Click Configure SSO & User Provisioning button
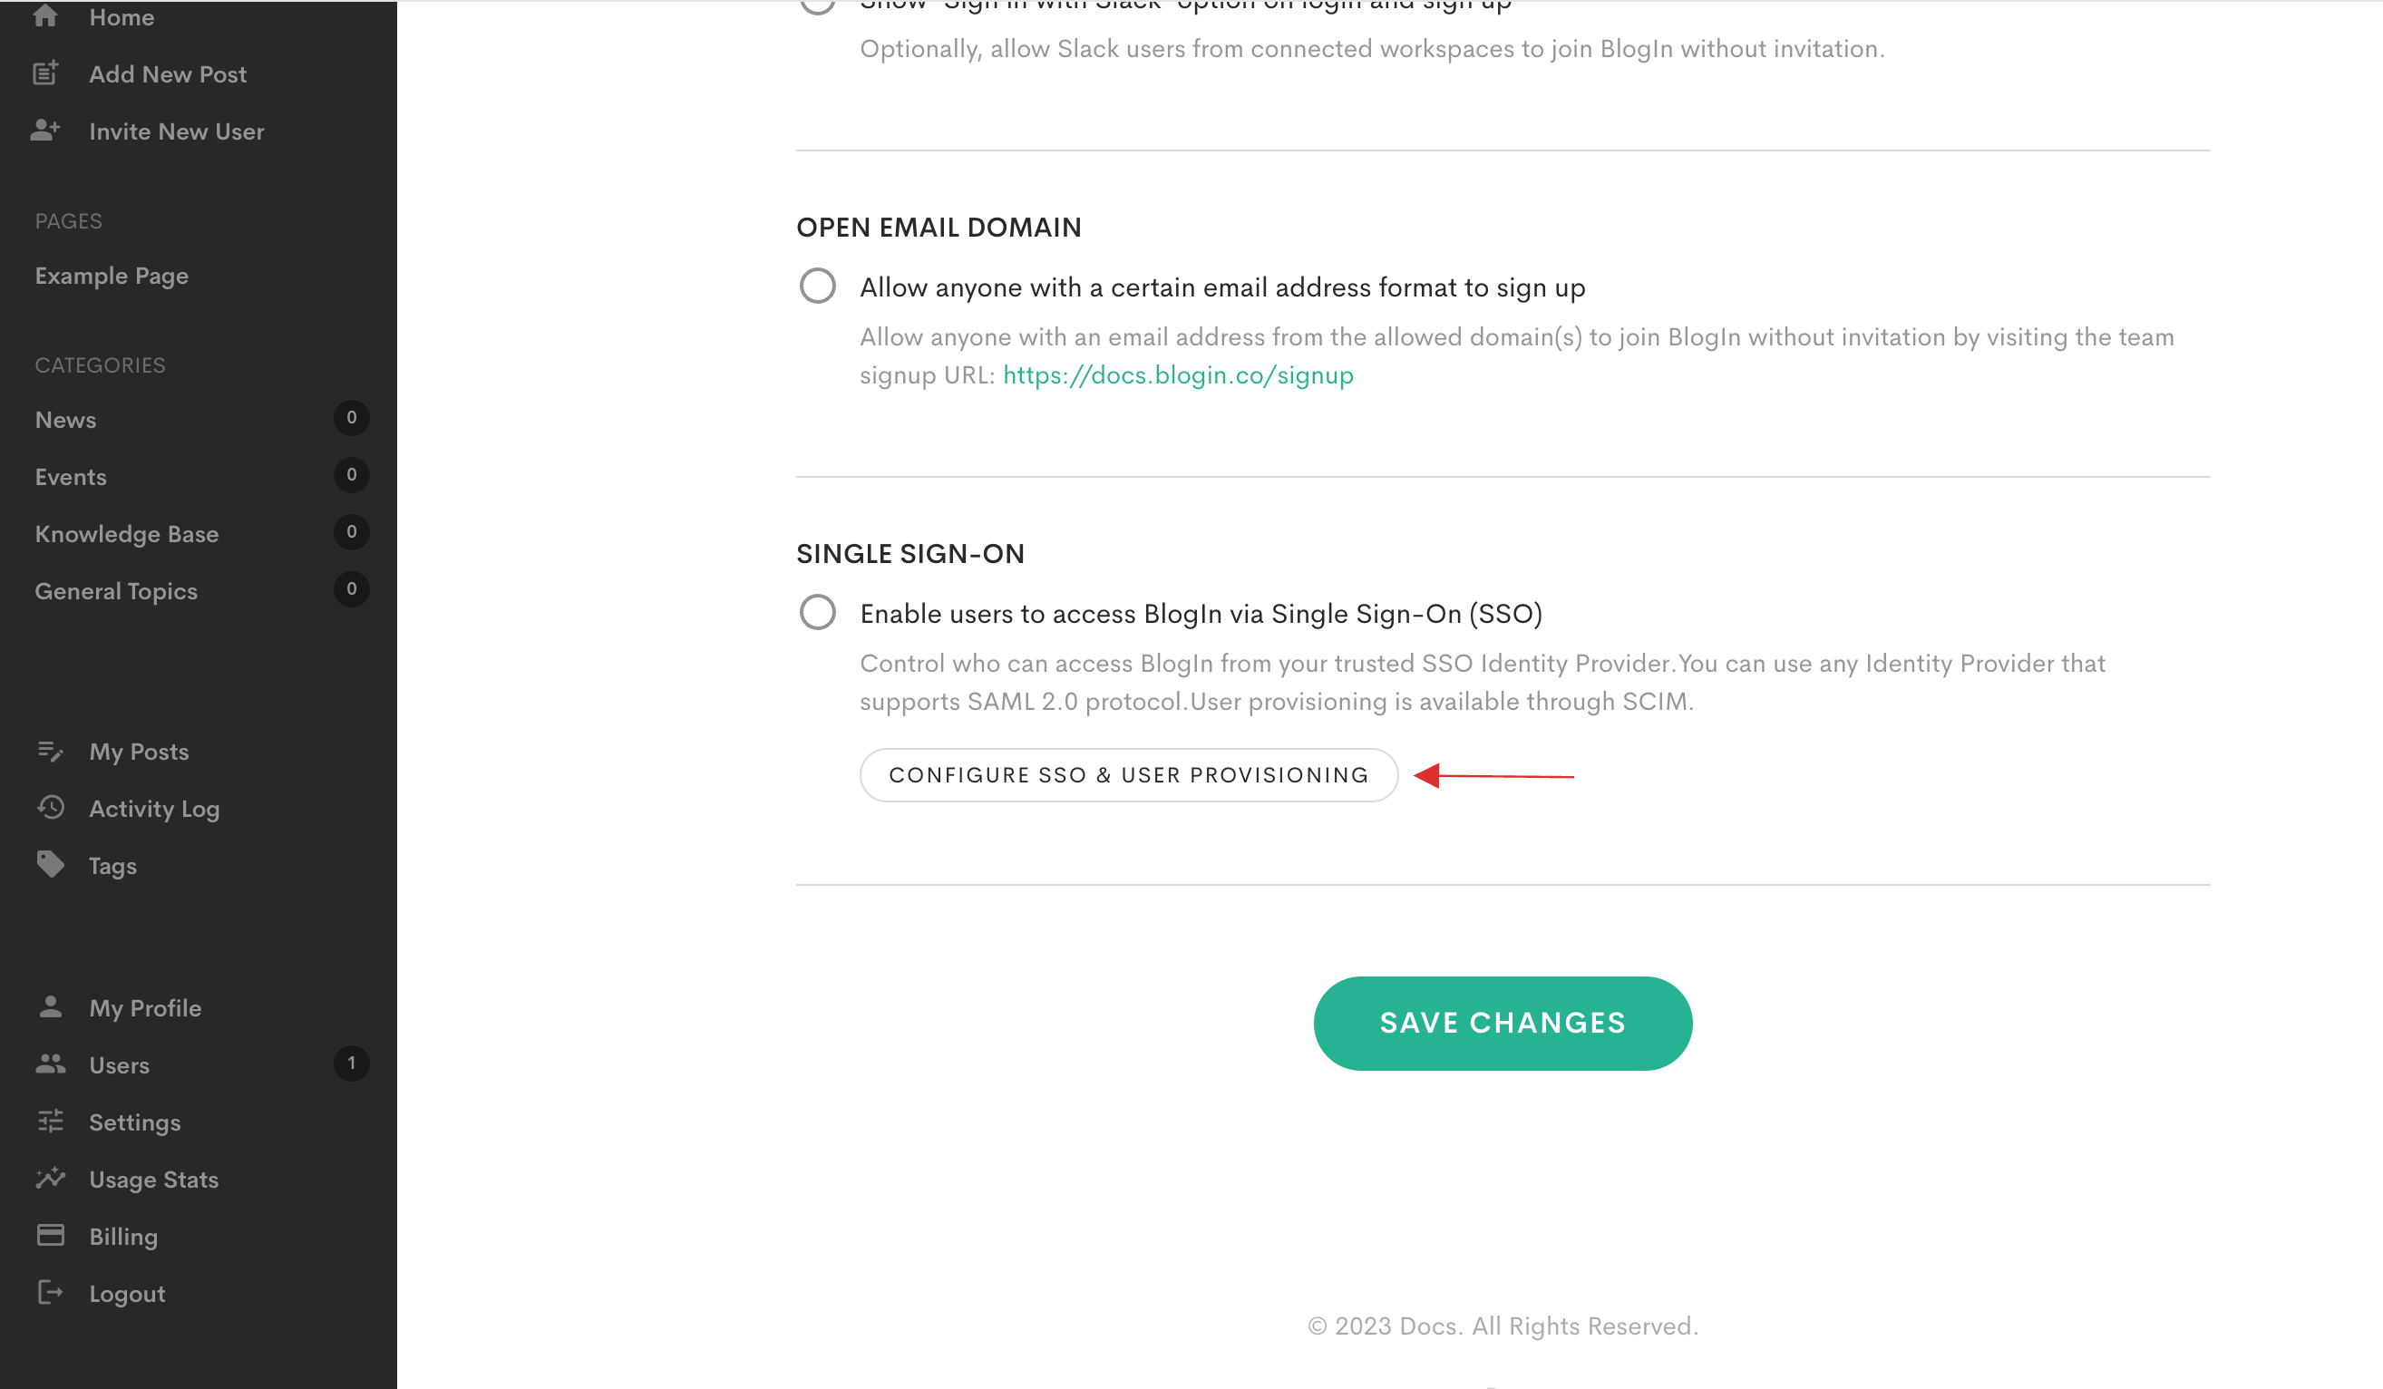 coord(1130,774)
